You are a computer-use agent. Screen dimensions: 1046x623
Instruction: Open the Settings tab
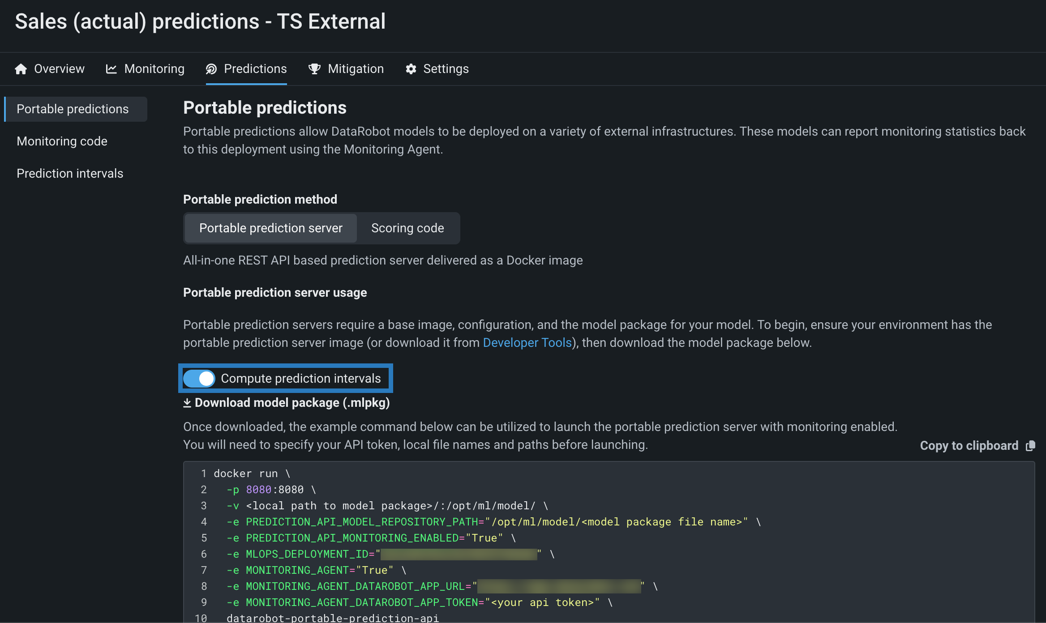[x=446, y=69]
